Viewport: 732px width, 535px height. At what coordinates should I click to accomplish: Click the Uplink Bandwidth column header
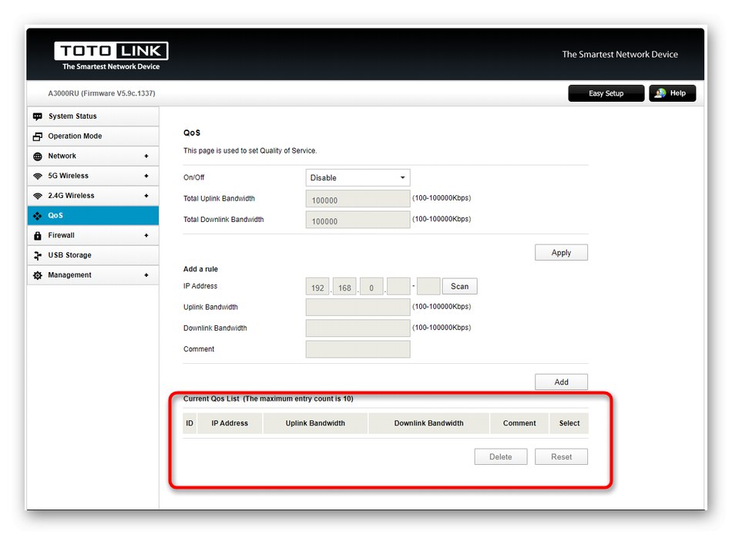click(316, 423)
